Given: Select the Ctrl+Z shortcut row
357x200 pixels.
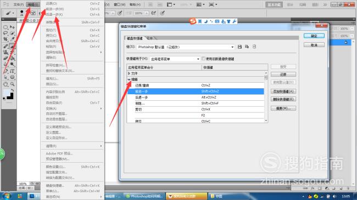Looking at the screenshot, I should [196, 85].
